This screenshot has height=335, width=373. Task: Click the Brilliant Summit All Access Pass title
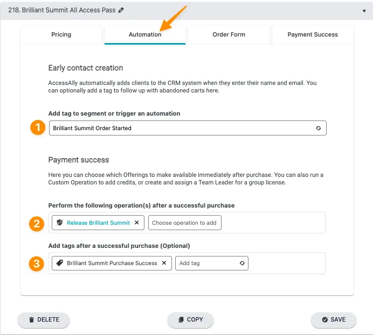62,10
